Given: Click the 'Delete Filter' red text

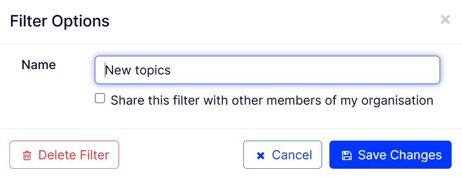Looking at the screenshot, I should coord(73,155).
